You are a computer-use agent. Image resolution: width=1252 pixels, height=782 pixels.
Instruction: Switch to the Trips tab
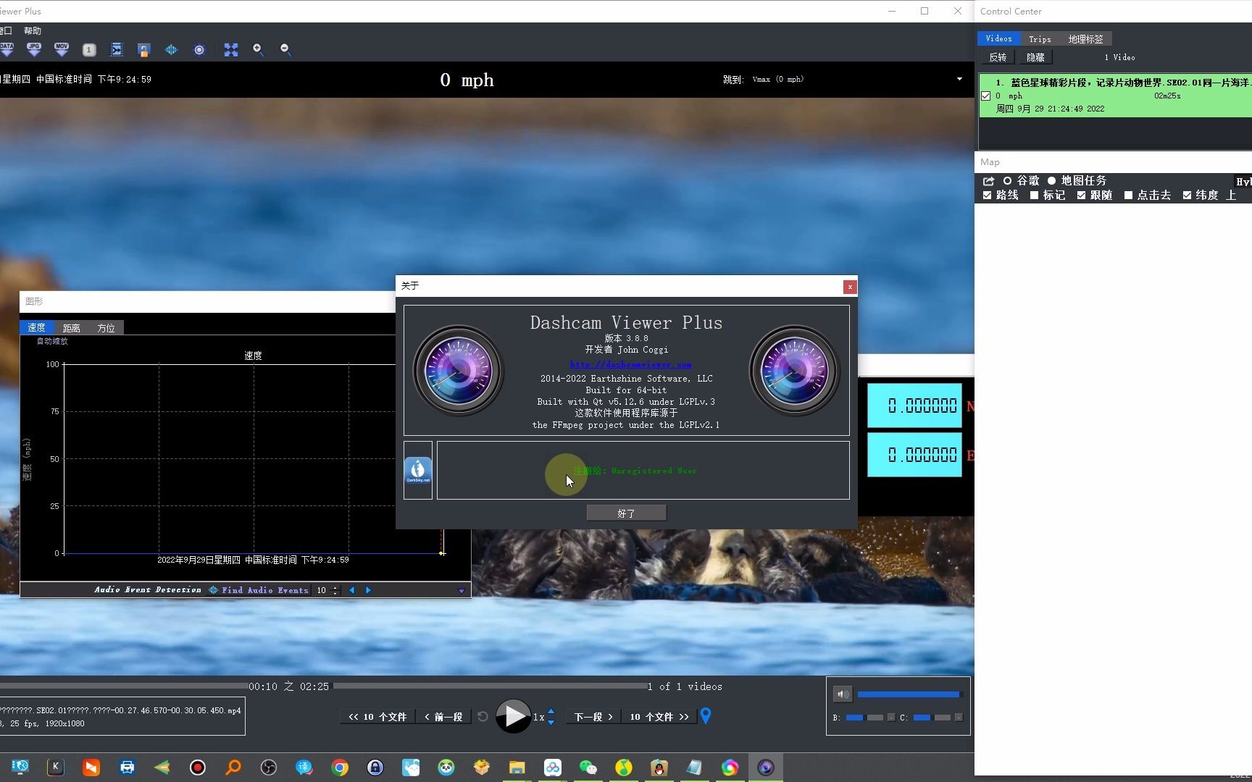1040,39
